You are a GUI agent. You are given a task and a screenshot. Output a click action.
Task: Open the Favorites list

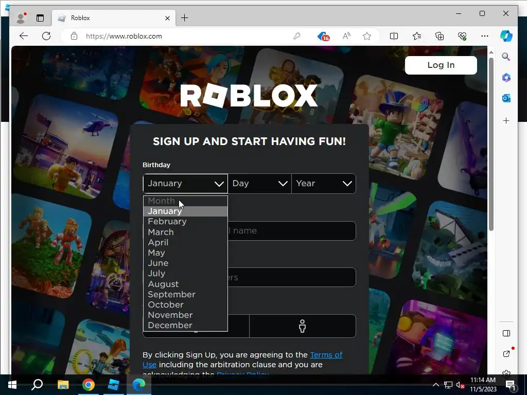pos(417,36)
